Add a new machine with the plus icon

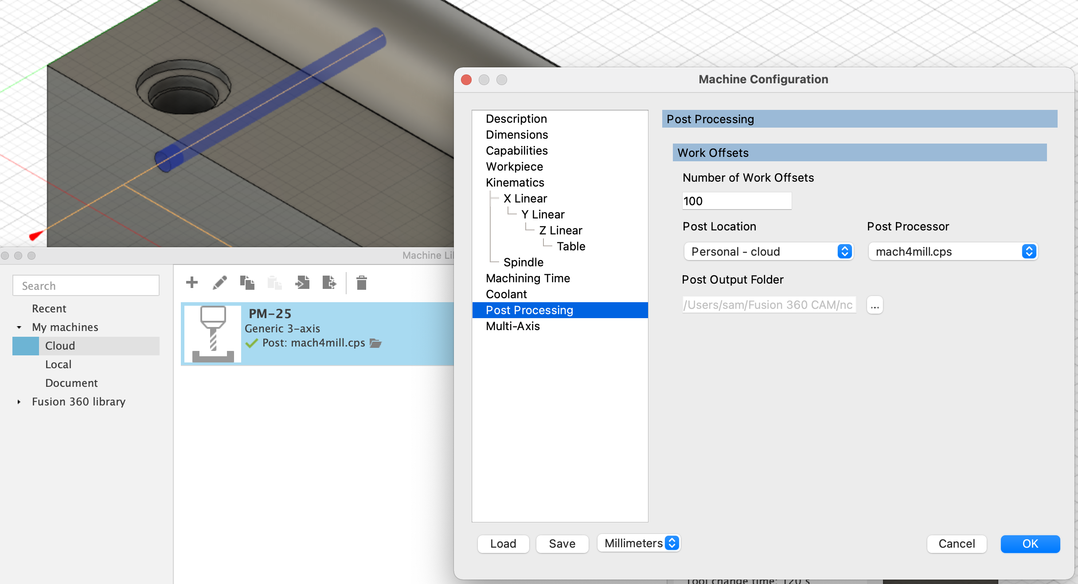pyautogui.click(x=191, y=283)
